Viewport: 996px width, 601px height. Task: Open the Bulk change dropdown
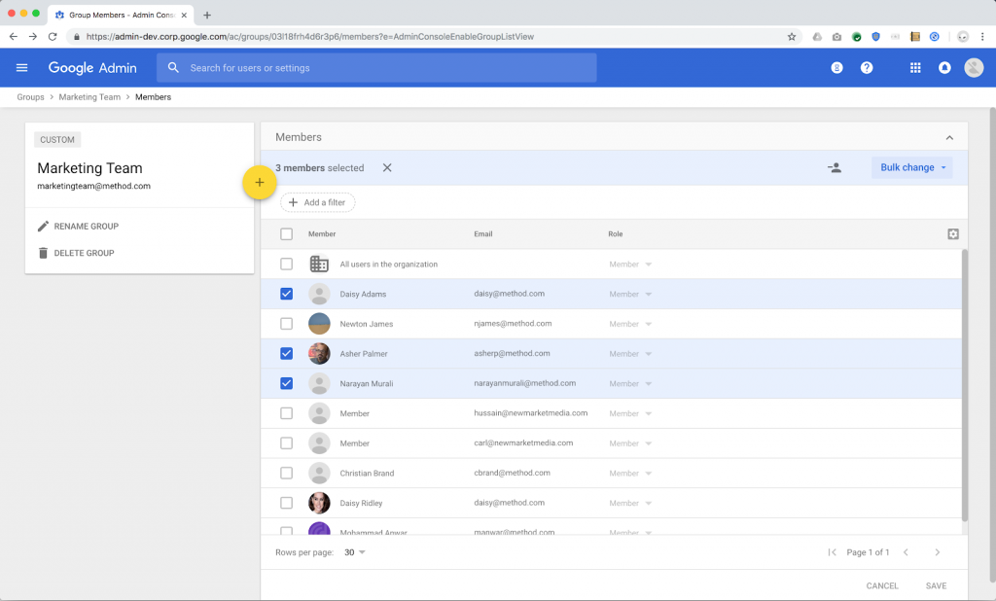[x=912, y=167]
